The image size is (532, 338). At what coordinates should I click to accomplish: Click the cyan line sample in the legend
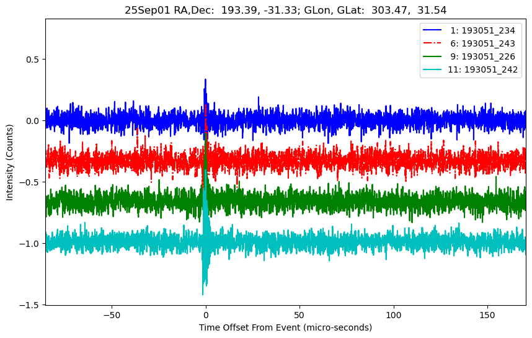[432, 69]
